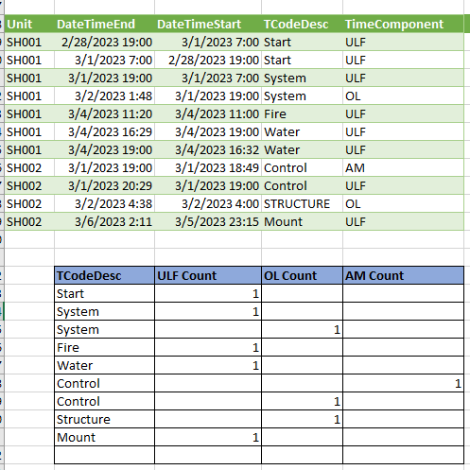The width and height of the screenshot is (470, 470).
Task: Click Mount in the summary table
Action: (x=104, y=437)
